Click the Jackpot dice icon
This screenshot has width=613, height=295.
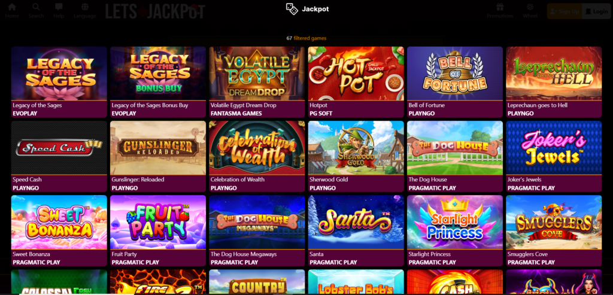pyautogui.click(x=292, y=9)
